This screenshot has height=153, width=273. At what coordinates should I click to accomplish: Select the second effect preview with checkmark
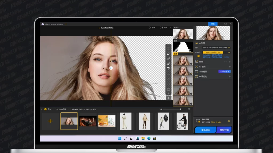[183, 71]
